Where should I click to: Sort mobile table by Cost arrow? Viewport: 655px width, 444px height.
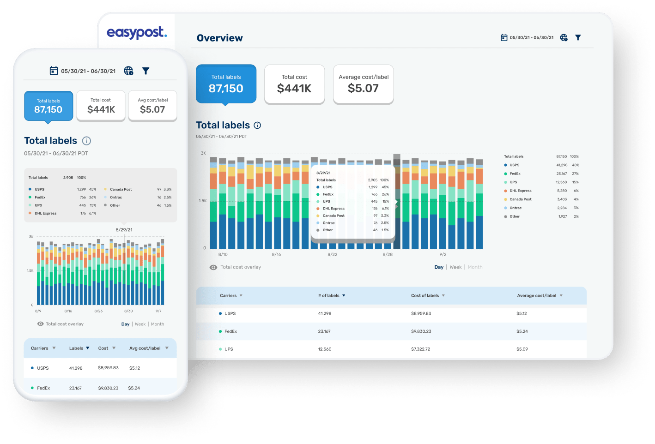114,348
